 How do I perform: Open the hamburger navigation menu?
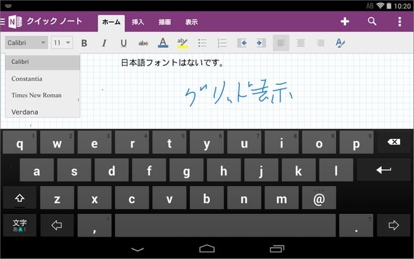point(3,21)
